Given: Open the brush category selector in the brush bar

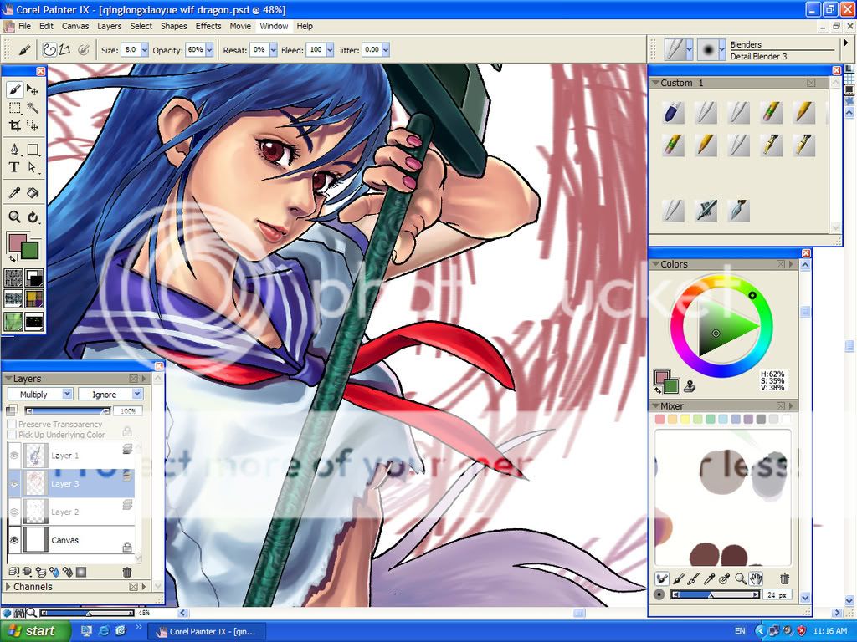Looking at the screenshot, I should [679, 50].
